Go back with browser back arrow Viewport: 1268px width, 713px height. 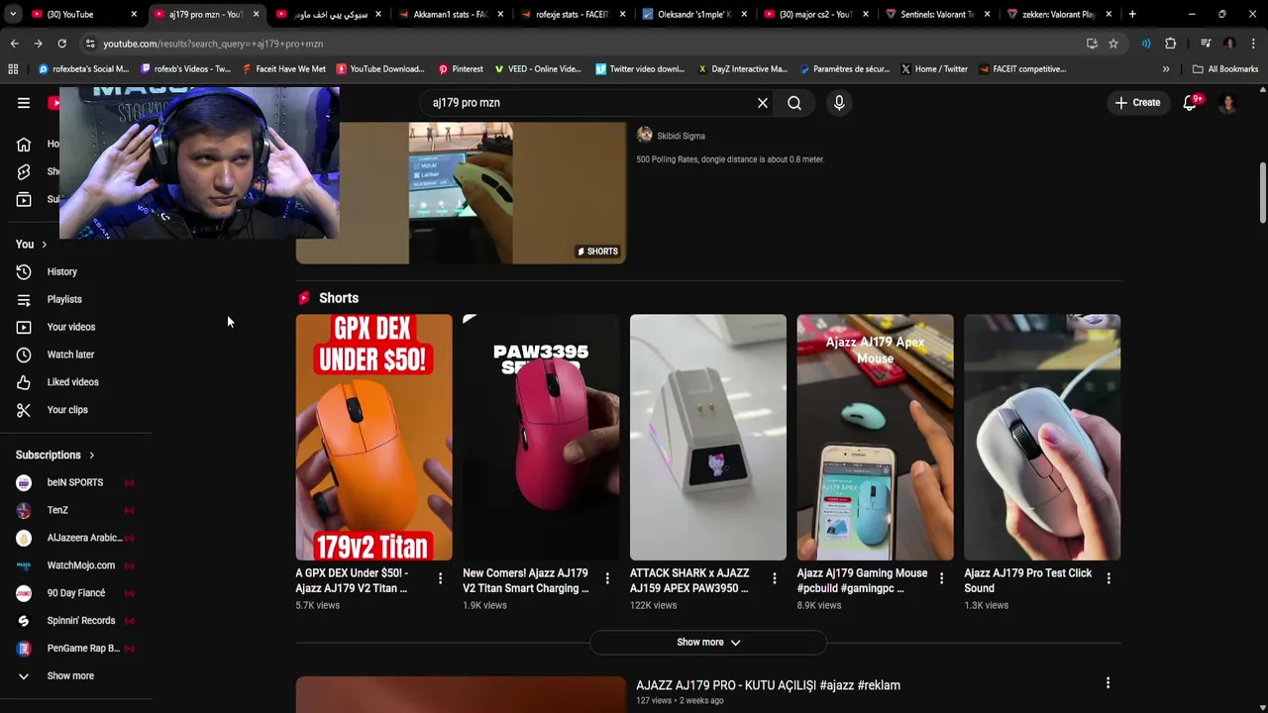[14, 44]
